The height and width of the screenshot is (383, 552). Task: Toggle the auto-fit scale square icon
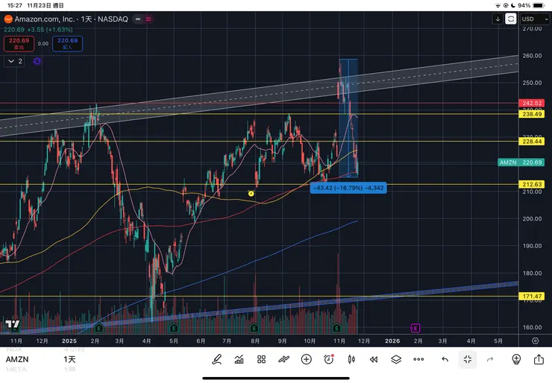511,19
